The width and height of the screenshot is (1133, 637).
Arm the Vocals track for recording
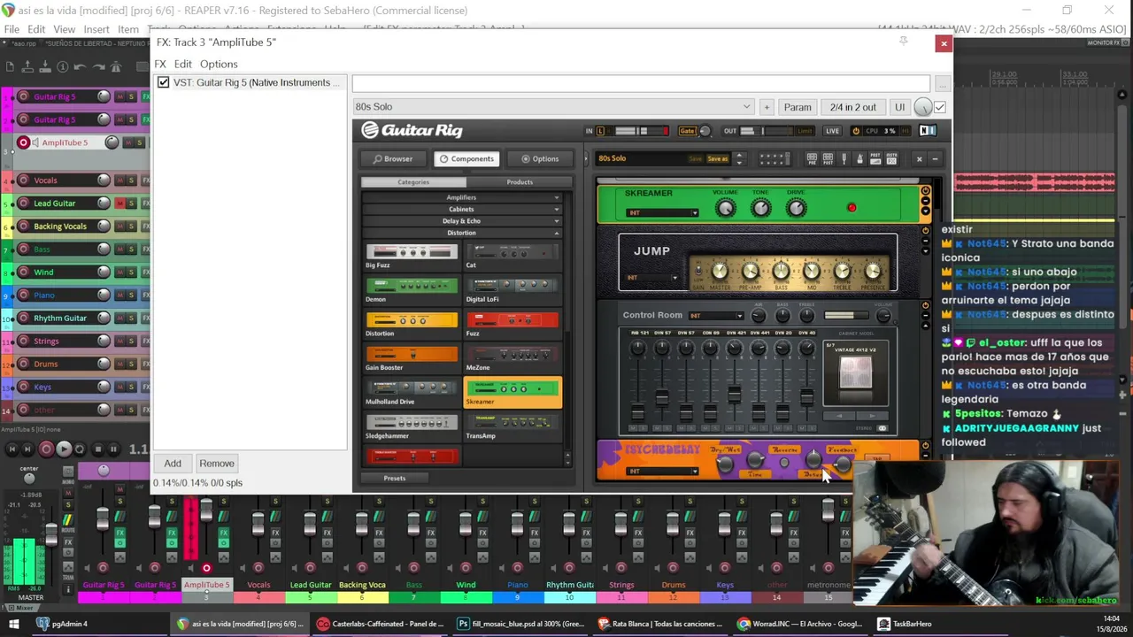pyautogui.click(x=23, y=180)
